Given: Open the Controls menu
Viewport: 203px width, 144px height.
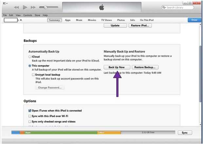Looking at the screenshot, I should coord(28,15).
